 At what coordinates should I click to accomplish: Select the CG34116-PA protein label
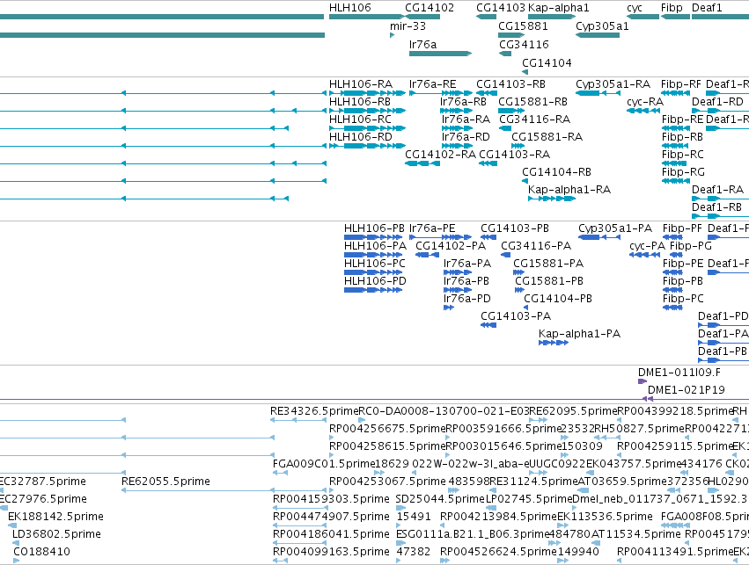tap(536, 246)
